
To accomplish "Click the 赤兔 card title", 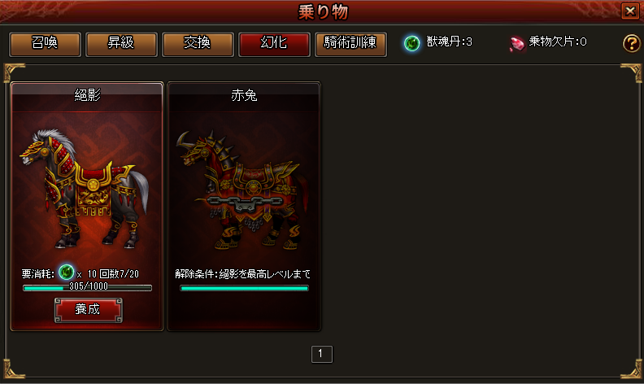I will (244, 95).
